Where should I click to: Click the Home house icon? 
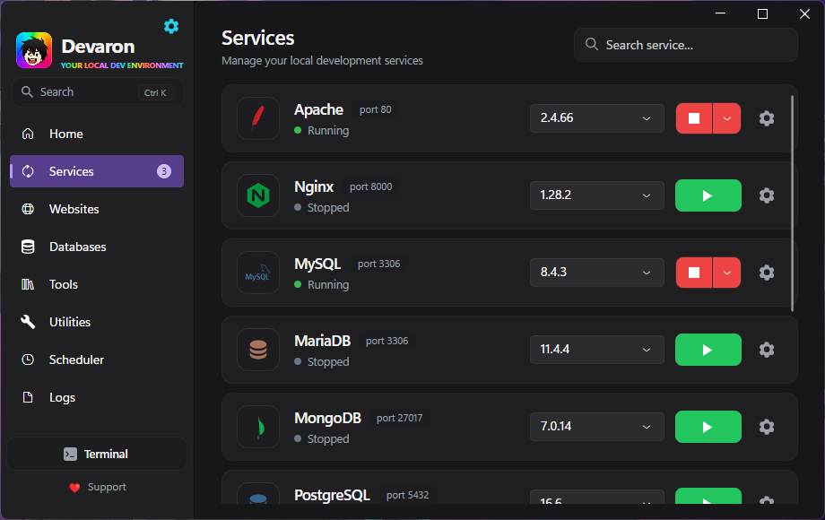28,134
